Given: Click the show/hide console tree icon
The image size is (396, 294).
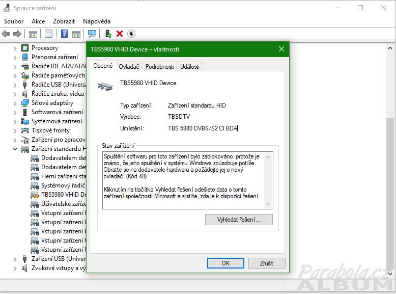Looking at the screenshot, I should tap(33, 34).
